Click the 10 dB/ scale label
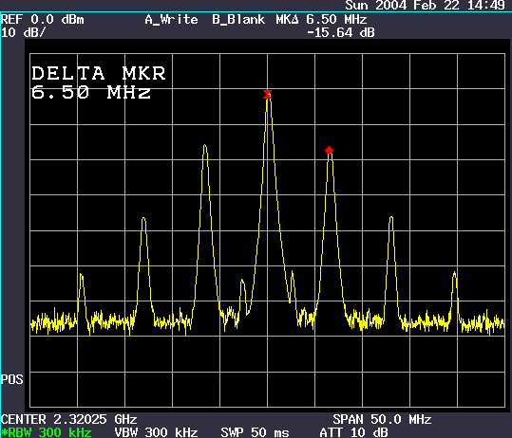The image size is (512, 438). (x=23, y=32)
